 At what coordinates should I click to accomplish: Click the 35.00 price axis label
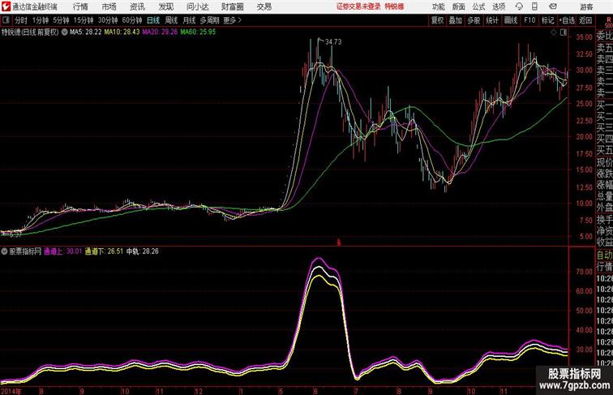tap(584, 36)
